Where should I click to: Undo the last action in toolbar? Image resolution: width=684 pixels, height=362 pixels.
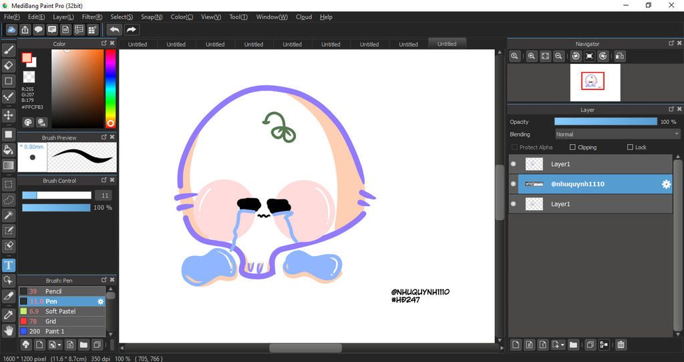click(114, 29)
